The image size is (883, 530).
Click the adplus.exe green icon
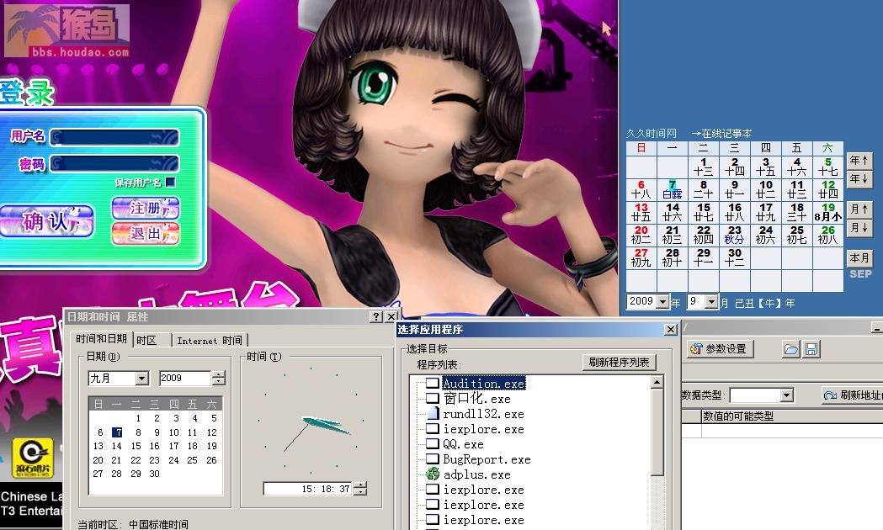(433, 474)
